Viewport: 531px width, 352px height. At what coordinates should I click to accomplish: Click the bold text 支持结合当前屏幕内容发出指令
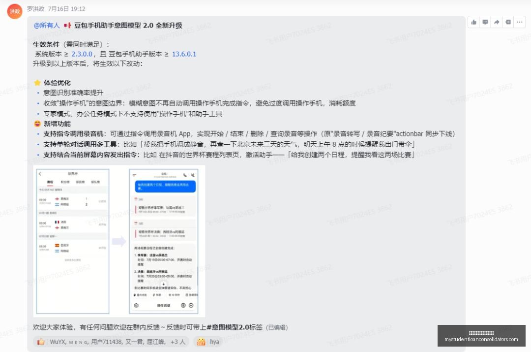point(90,155)
